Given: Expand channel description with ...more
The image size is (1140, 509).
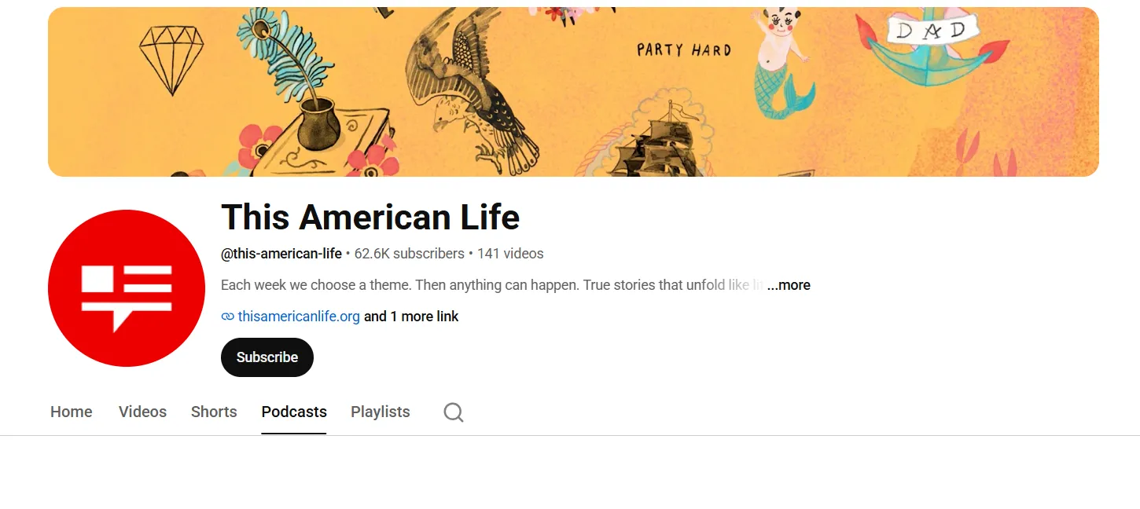Looking at the screenshot, I should tap(789, 285).
